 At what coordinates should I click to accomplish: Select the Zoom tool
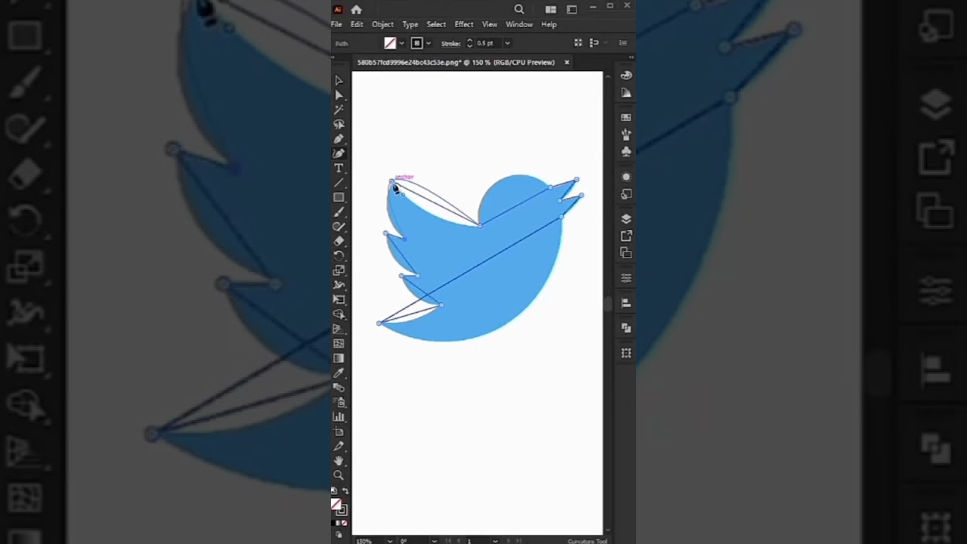338,475
